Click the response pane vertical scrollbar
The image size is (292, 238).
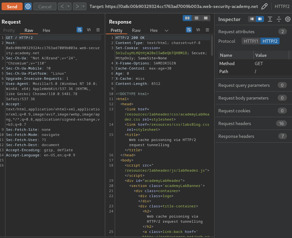pos(212,46)
